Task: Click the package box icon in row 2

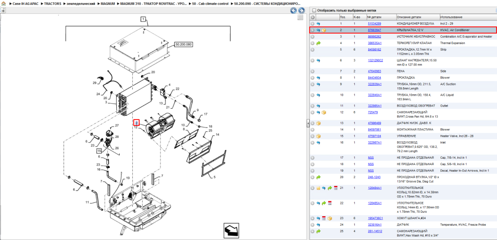Action: pos(324,30)
